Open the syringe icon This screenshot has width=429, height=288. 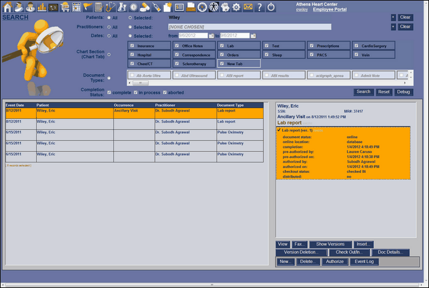[156, 7]
